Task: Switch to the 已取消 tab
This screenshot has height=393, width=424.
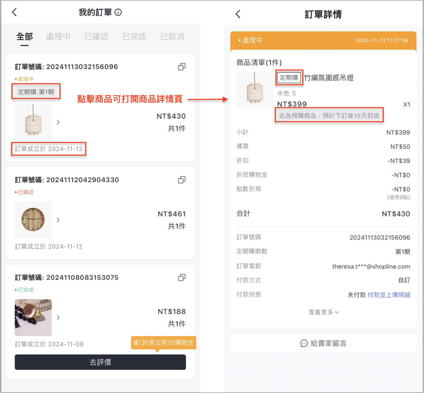Action: click(x=172, y=37)
